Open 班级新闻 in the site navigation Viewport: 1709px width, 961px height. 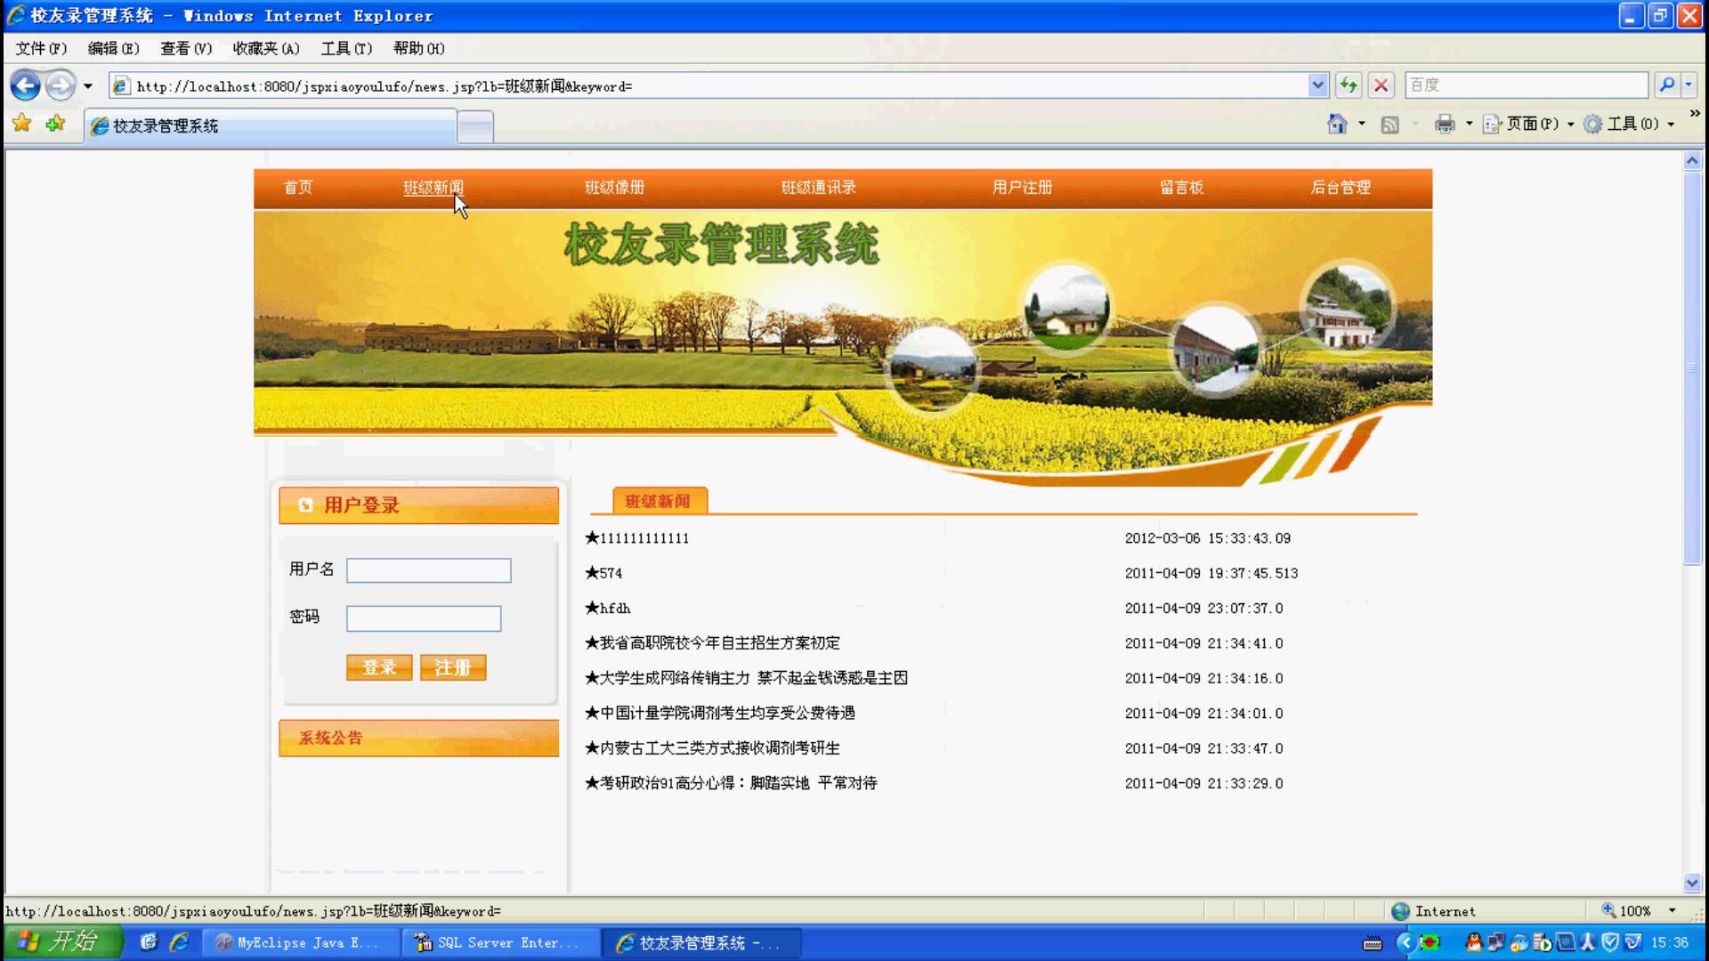433,188
